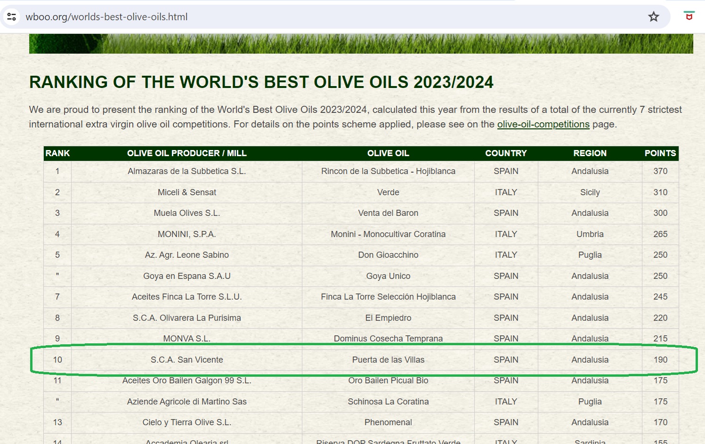Image resolution: width=705 pixels, height=444 pixels.
Task: Click the RANK column header
Action: tap(57, 153)
